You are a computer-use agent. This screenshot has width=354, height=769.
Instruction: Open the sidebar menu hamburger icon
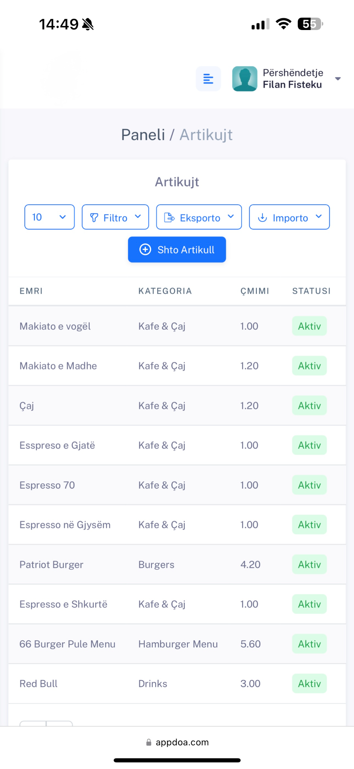click(208, 79)
